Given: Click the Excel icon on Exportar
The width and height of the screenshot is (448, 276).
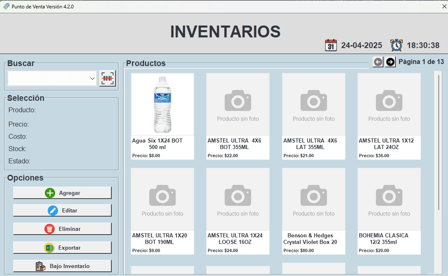Looking at the screenshot, I should point(49,248).
